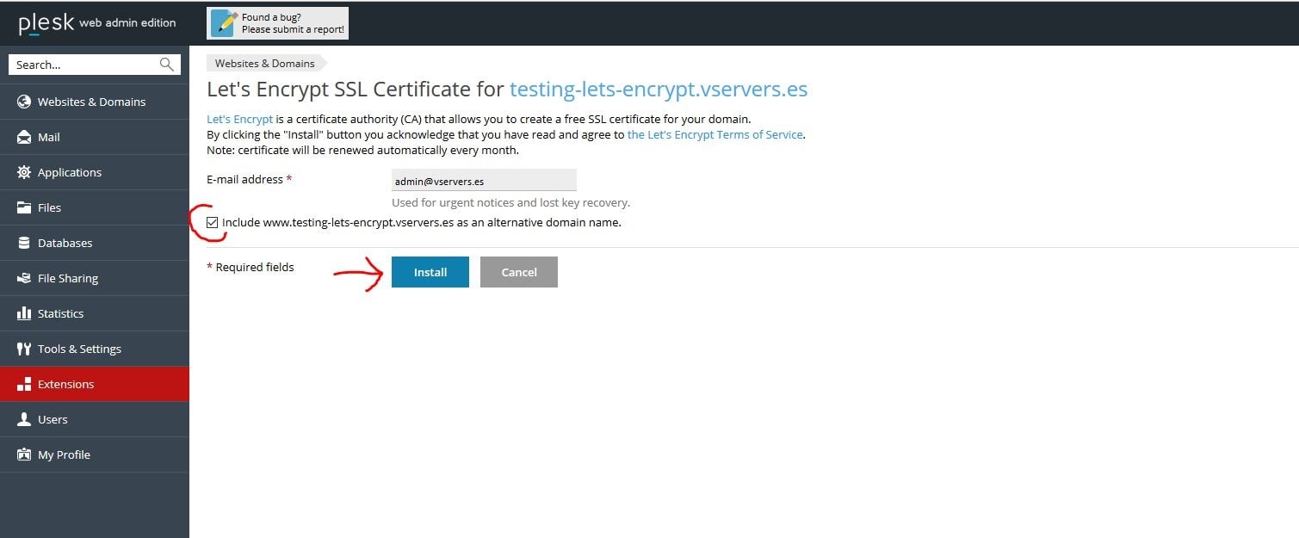Open the Mail section
1299x538 pixels.
[x=94, y=137]
